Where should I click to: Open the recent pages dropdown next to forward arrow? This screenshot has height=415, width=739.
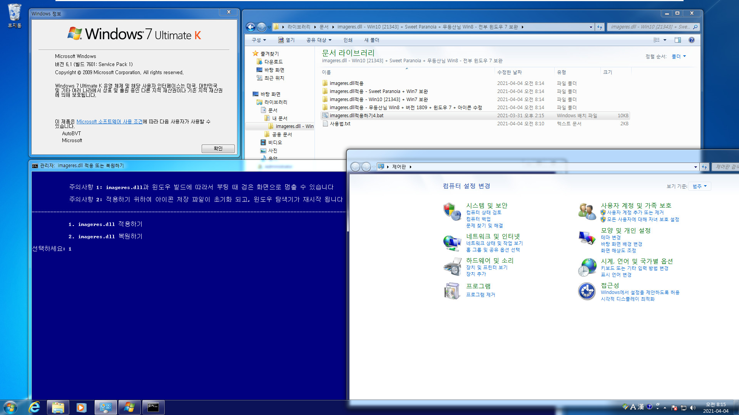pyautogui.click(x=269, y=27)
